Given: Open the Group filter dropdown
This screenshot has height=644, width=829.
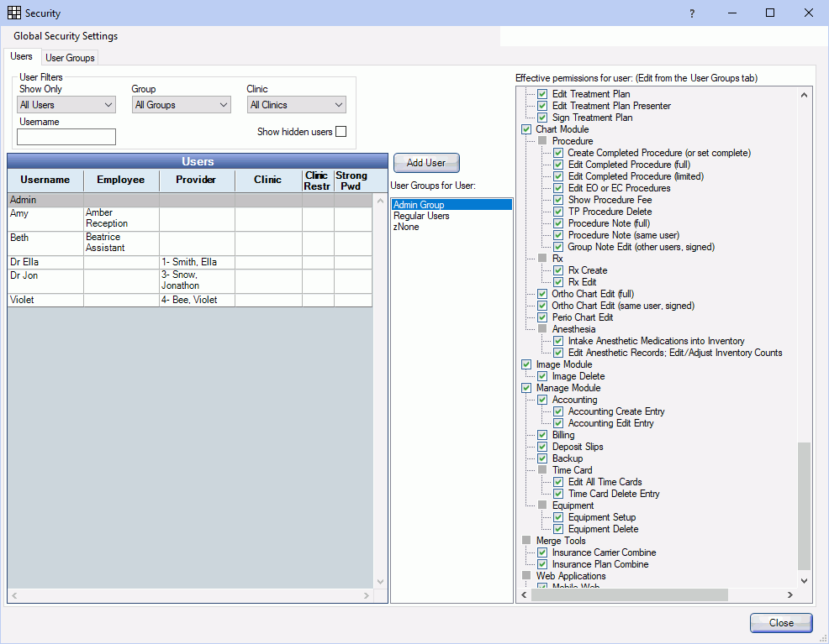Looking at the screenshot, I should coord(182,104).
